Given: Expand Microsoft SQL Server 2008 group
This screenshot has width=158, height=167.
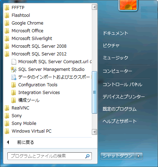Looking at the screenshot, I should click(39, 46).
